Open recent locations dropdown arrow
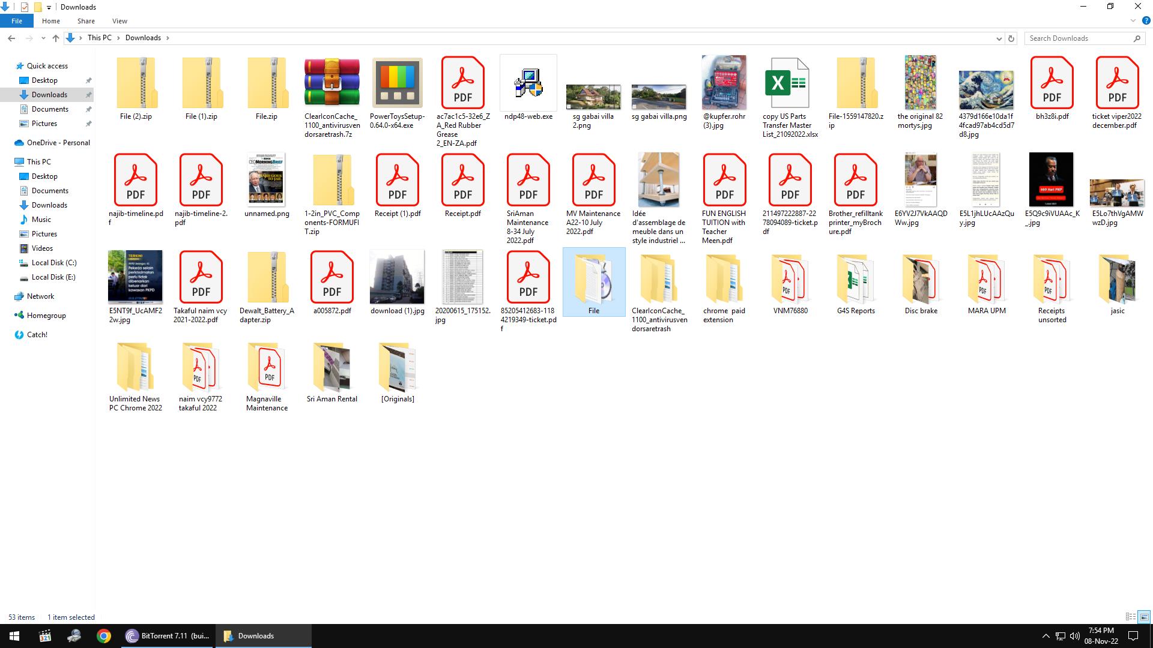Viewport: 1153px width, 648px height. pyautogui.click(x=43, y=38)
